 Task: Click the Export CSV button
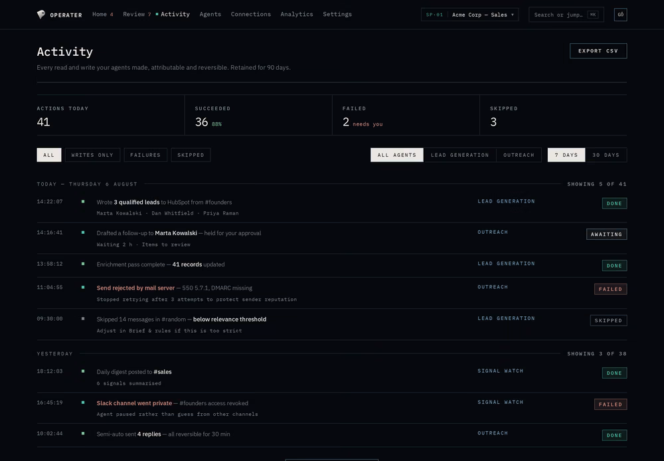coord(598,51)
